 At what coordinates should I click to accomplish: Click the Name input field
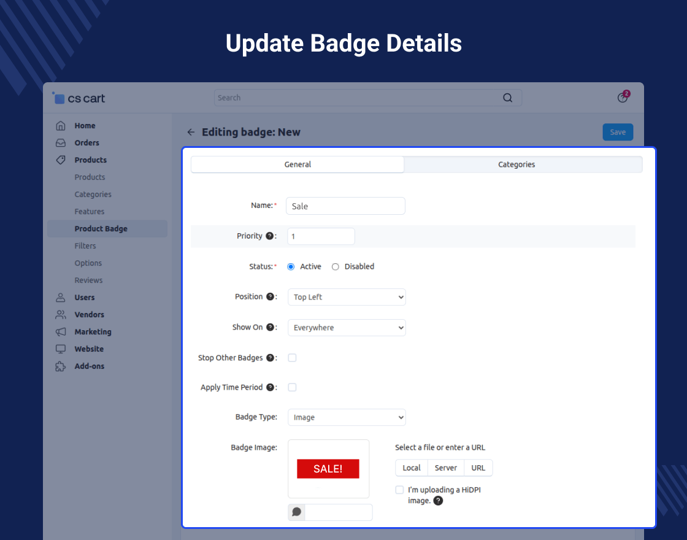coord(345,206)
